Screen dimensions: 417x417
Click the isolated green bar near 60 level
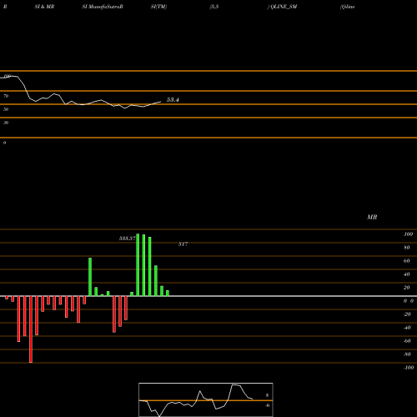pos(90,277)
